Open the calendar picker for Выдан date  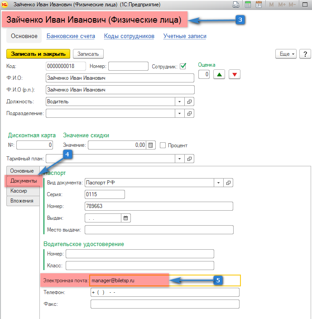[126, 218]
